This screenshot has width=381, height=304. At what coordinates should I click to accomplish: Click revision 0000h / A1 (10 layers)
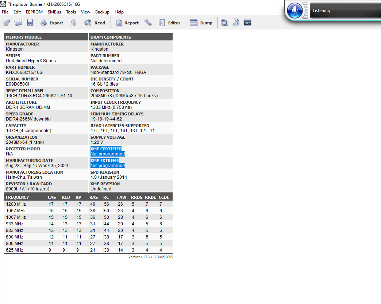tap(28, 189)
